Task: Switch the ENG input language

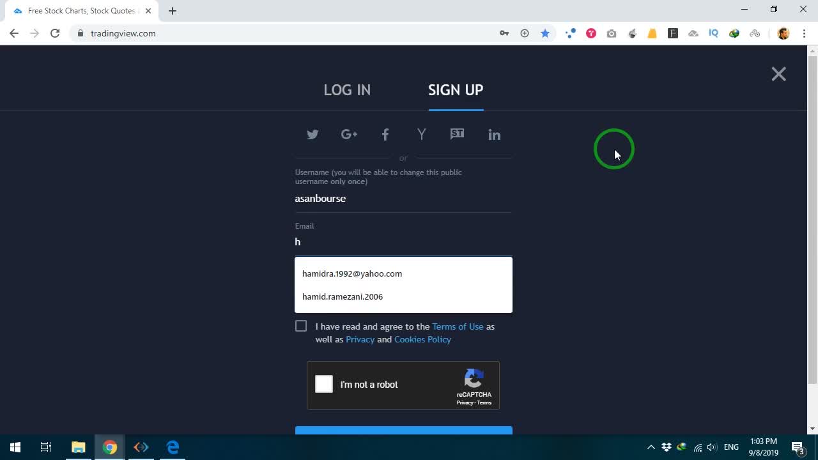Action: coord(732,447)
